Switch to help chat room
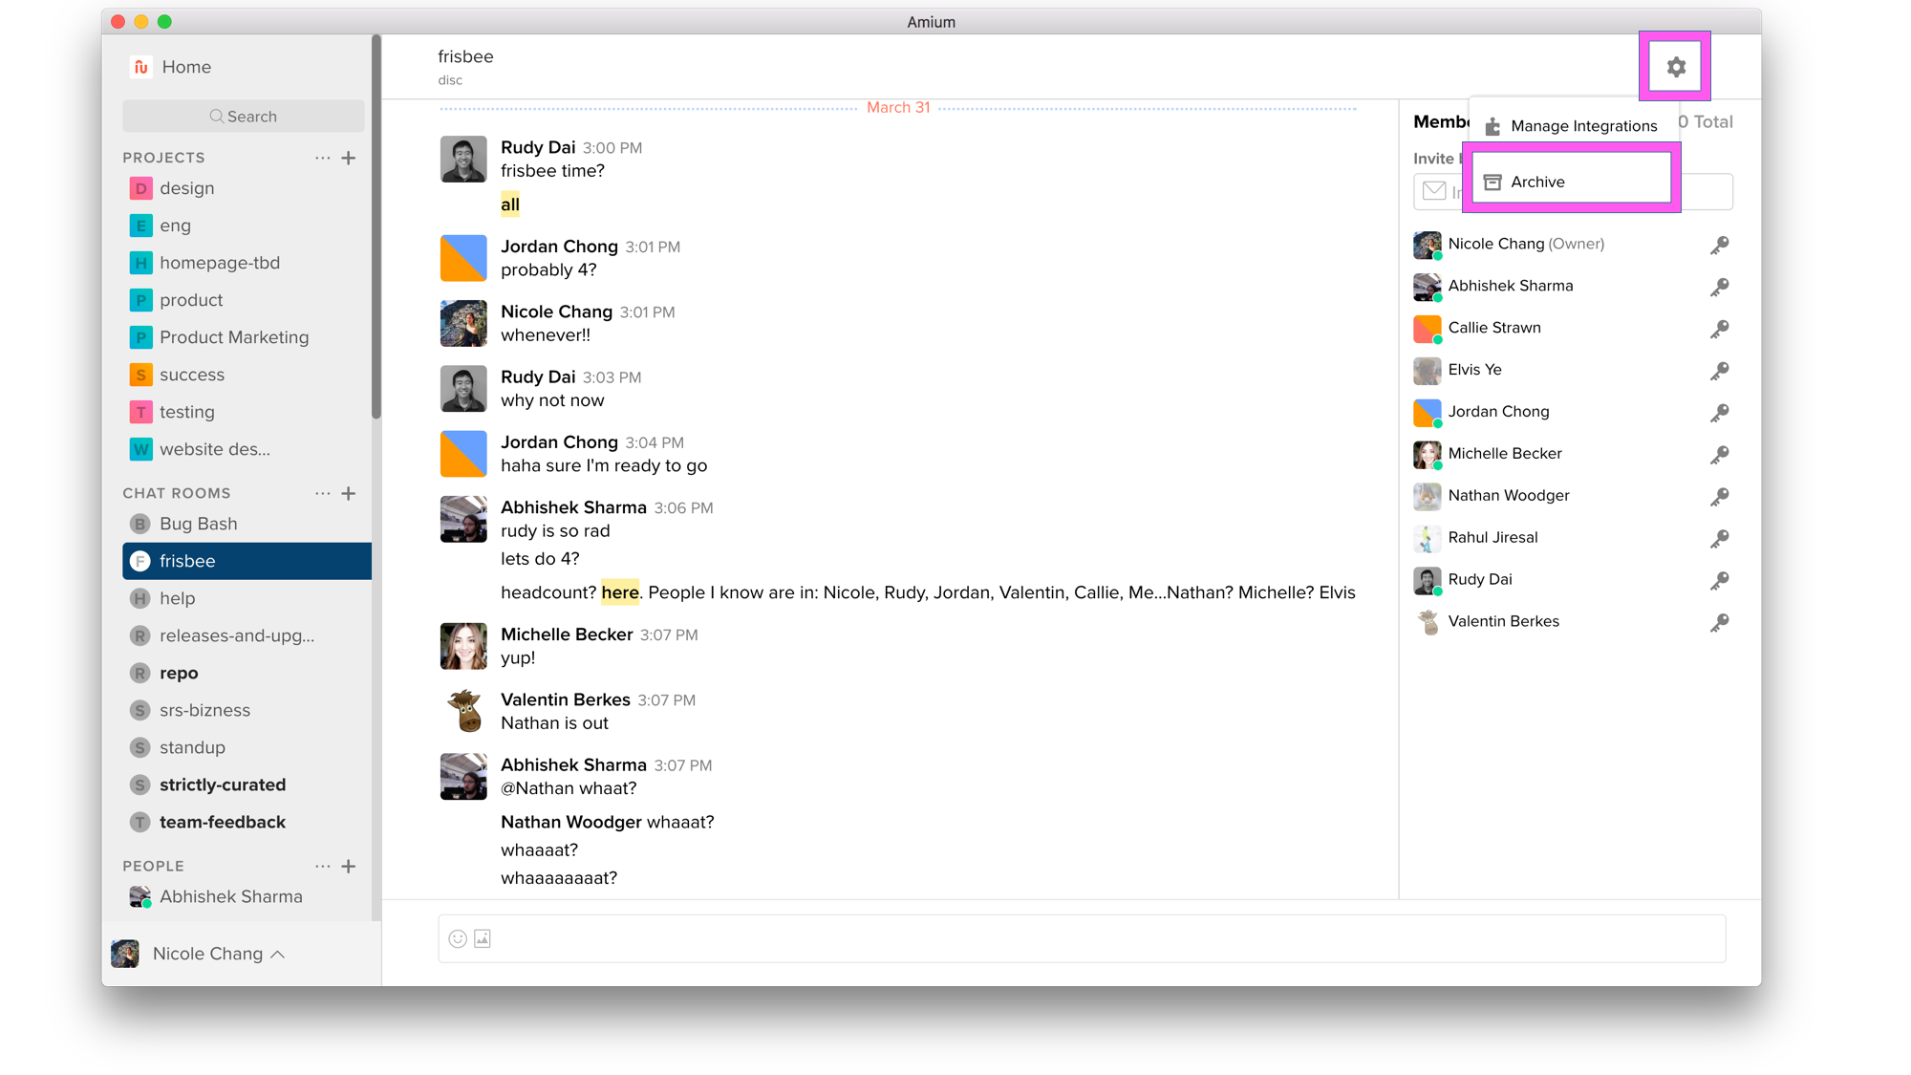 coord(247,598)
